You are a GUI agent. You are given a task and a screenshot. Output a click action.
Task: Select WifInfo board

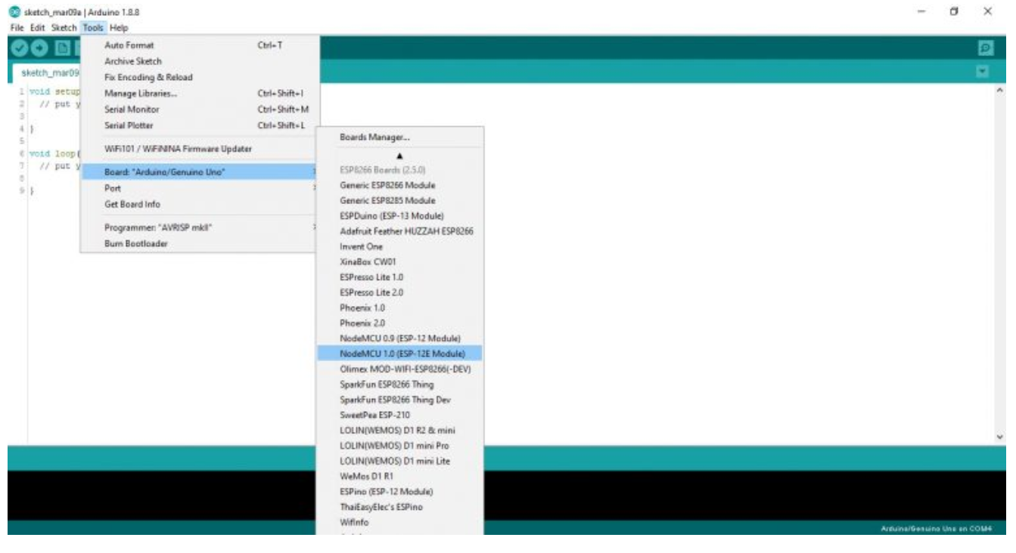399,522
